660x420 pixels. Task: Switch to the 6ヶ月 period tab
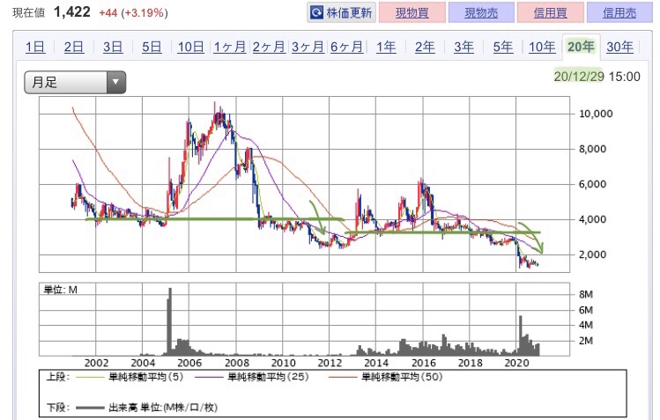(346, 47)
